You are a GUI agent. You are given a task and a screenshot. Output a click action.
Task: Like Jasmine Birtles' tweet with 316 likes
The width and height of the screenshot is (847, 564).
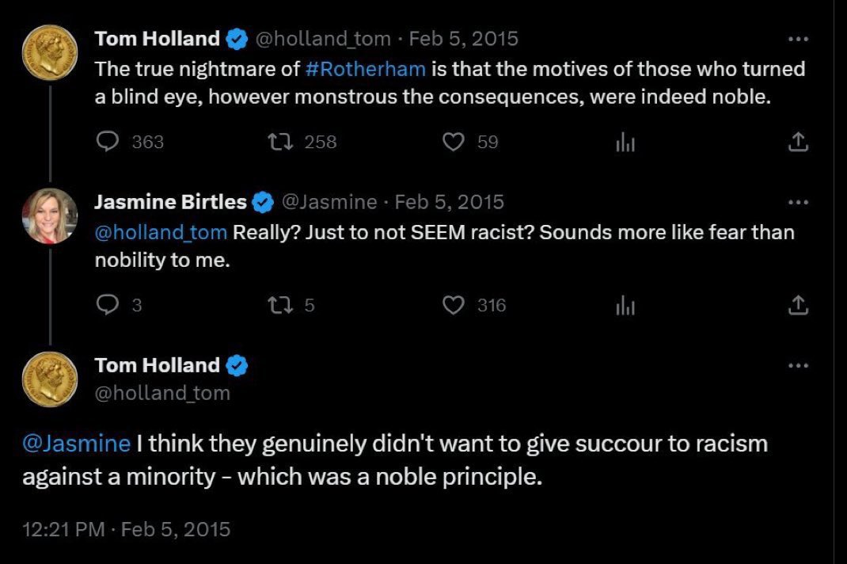tap(453, 305)
